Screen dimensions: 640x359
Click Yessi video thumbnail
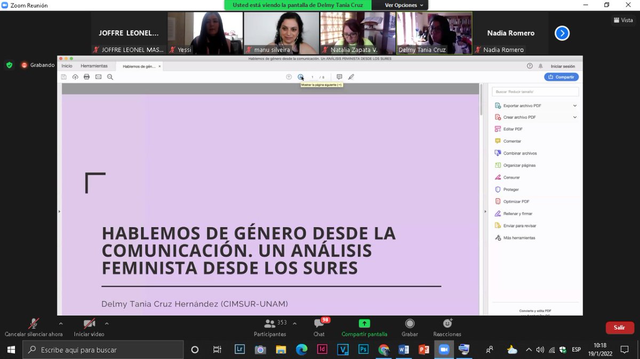(205, 33)
